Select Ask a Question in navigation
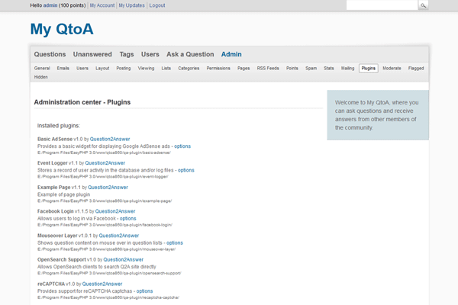458x305 pixels. 190,54
